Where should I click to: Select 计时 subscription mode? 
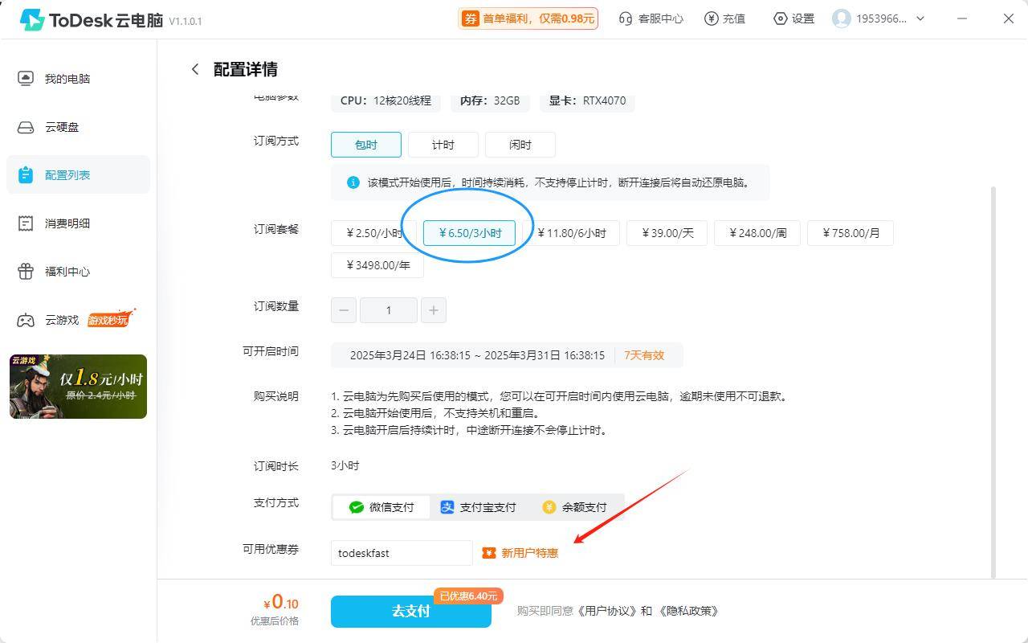[443, 145]
